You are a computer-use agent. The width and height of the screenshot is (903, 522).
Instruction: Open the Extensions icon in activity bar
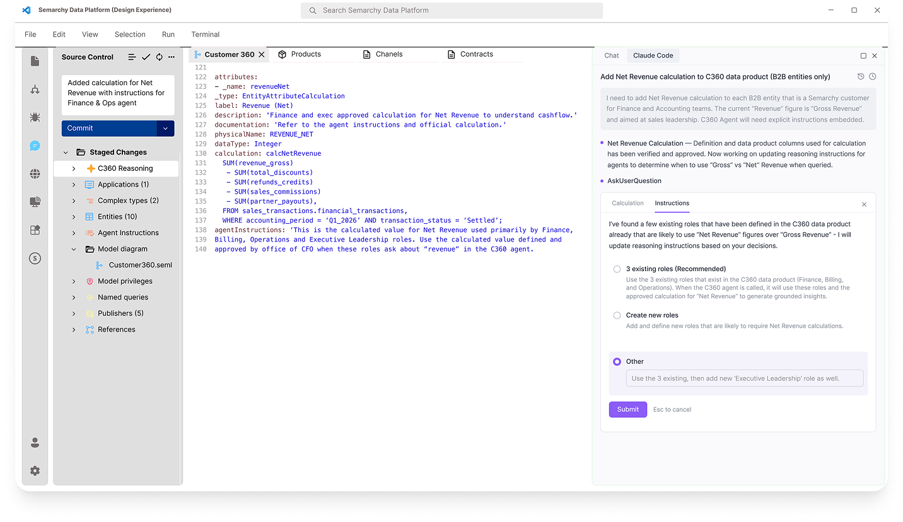pyautogui.click(x=35, y=230)
